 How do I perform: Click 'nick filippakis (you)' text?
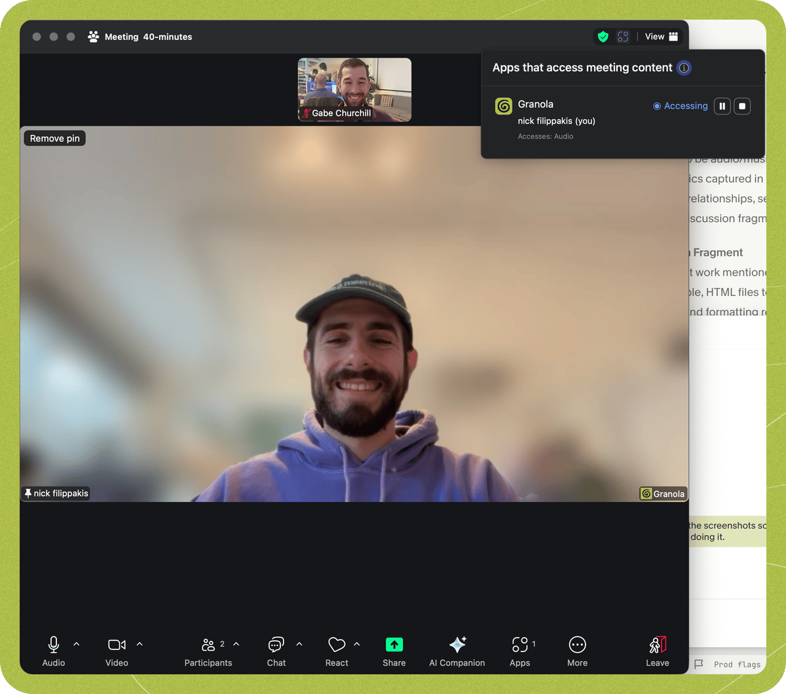[557, 120]
